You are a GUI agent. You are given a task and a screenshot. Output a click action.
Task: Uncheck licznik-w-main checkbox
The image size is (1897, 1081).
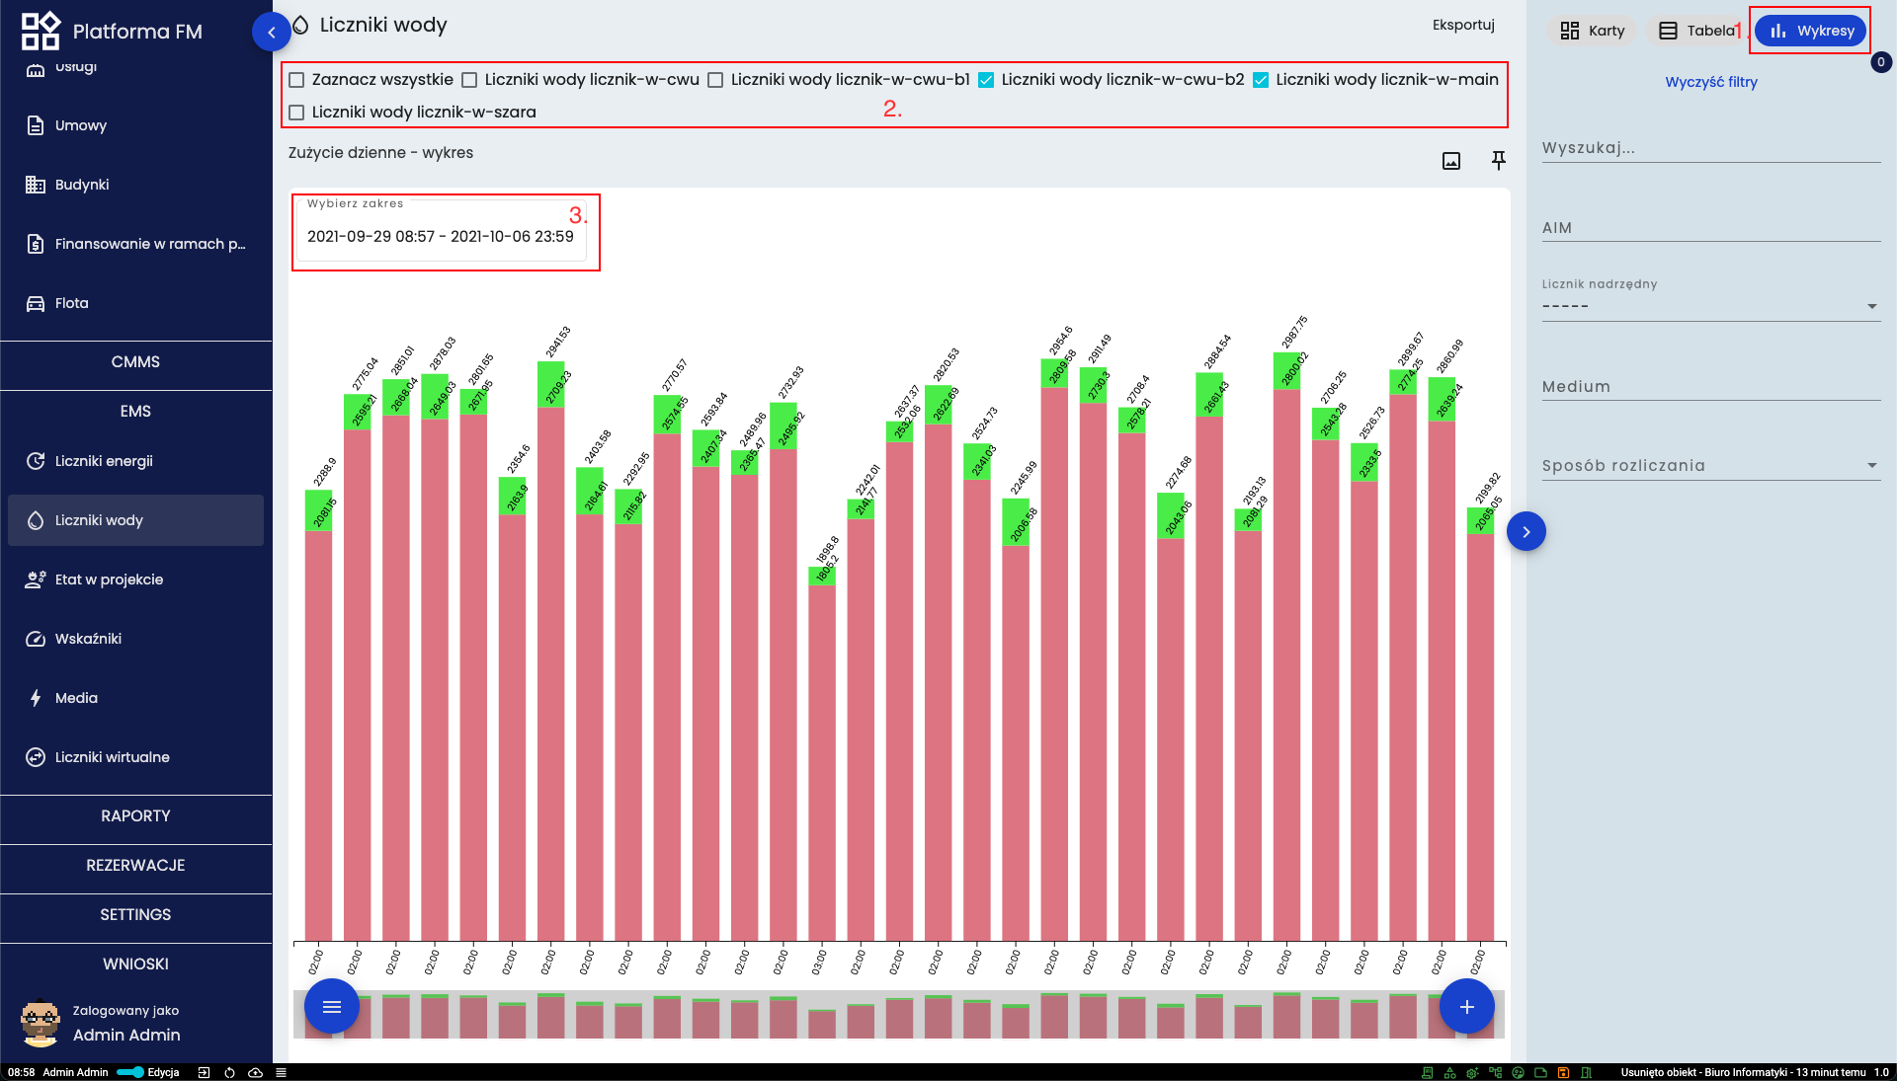pos(1261,80)
